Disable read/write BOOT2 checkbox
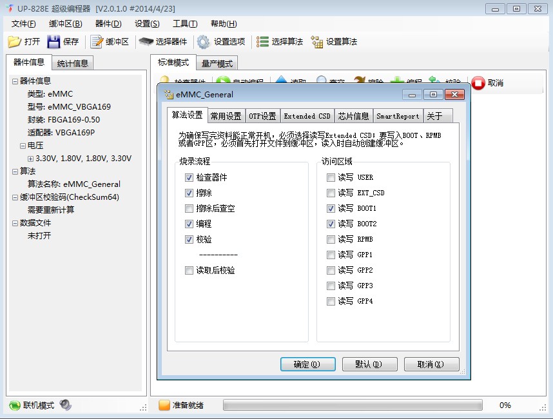The height and width of the screenshot is (419, 553). coord(331,224)
